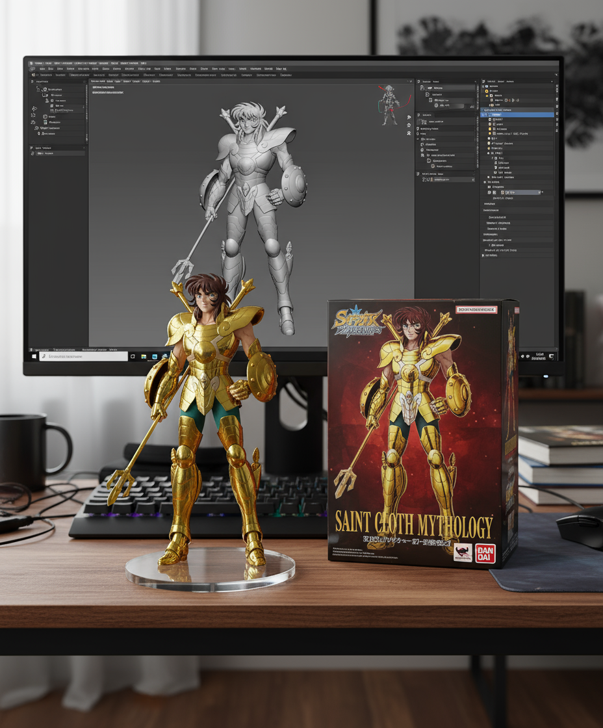Click the value field at the middle panel's bottom section
This screenshot has height=728, width=603.
point(454,179)
